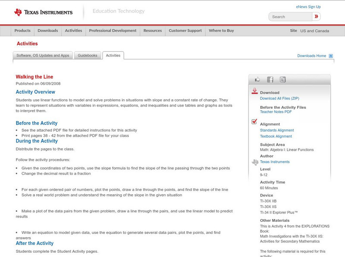Screen dimensions: 345x257
Task: Click the Download section label
Action: pyautogui.click(x=270, y=93)
